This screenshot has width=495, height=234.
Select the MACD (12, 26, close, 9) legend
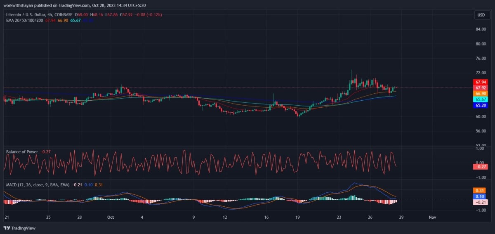point(38,184)
